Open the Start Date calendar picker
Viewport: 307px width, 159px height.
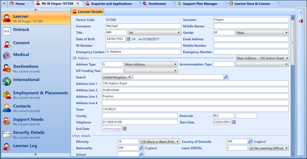click(234, 122)
